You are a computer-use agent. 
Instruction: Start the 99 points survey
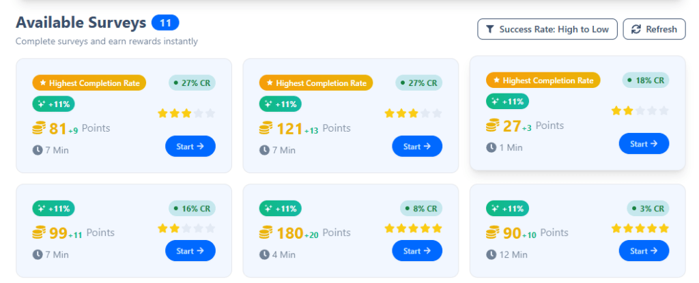point(190,251)
